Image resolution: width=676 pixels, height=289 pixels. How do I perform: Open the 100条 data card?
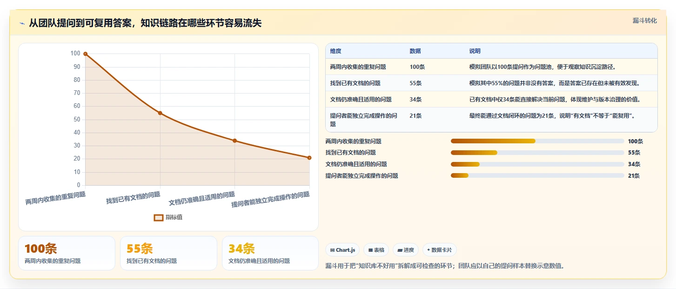pos(67,253)
